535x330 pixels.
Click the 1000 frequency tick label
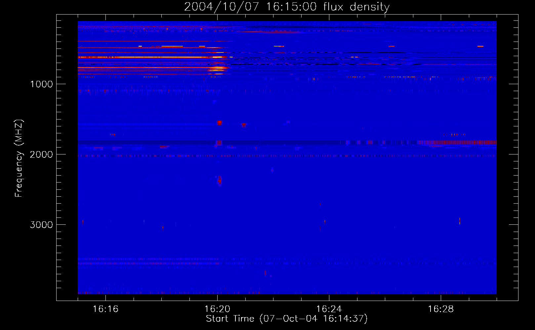click(41, 84)
